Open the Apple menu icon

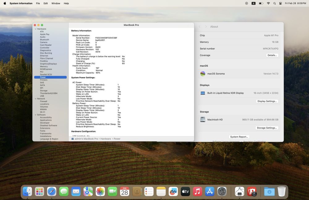click(x=5, y=3)
